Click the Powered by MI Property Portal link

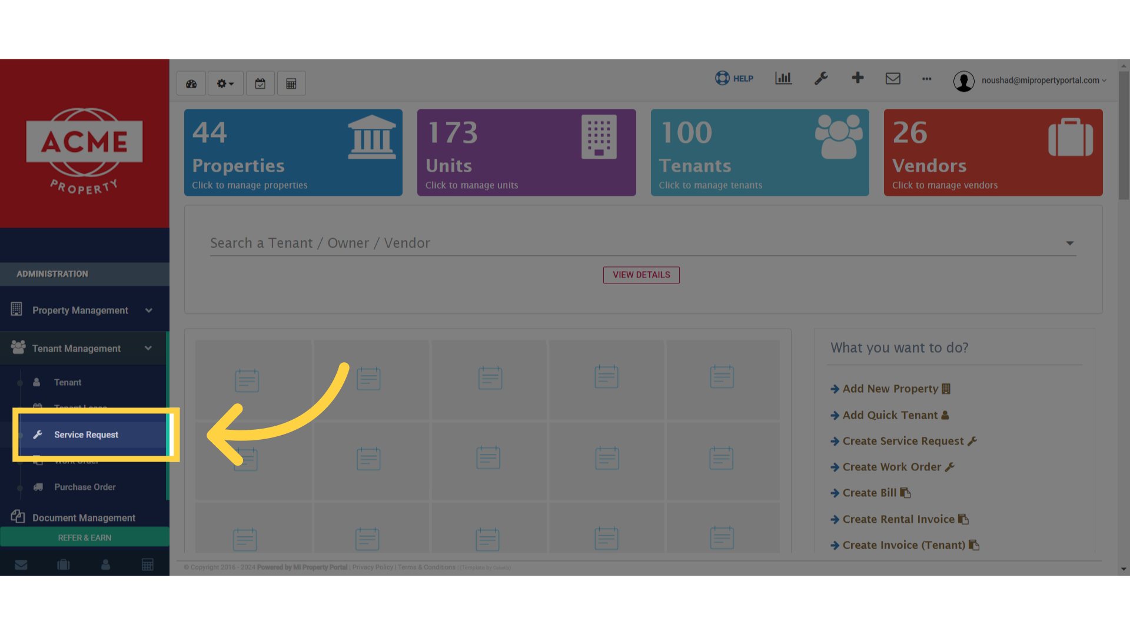[x=302, y=567]
